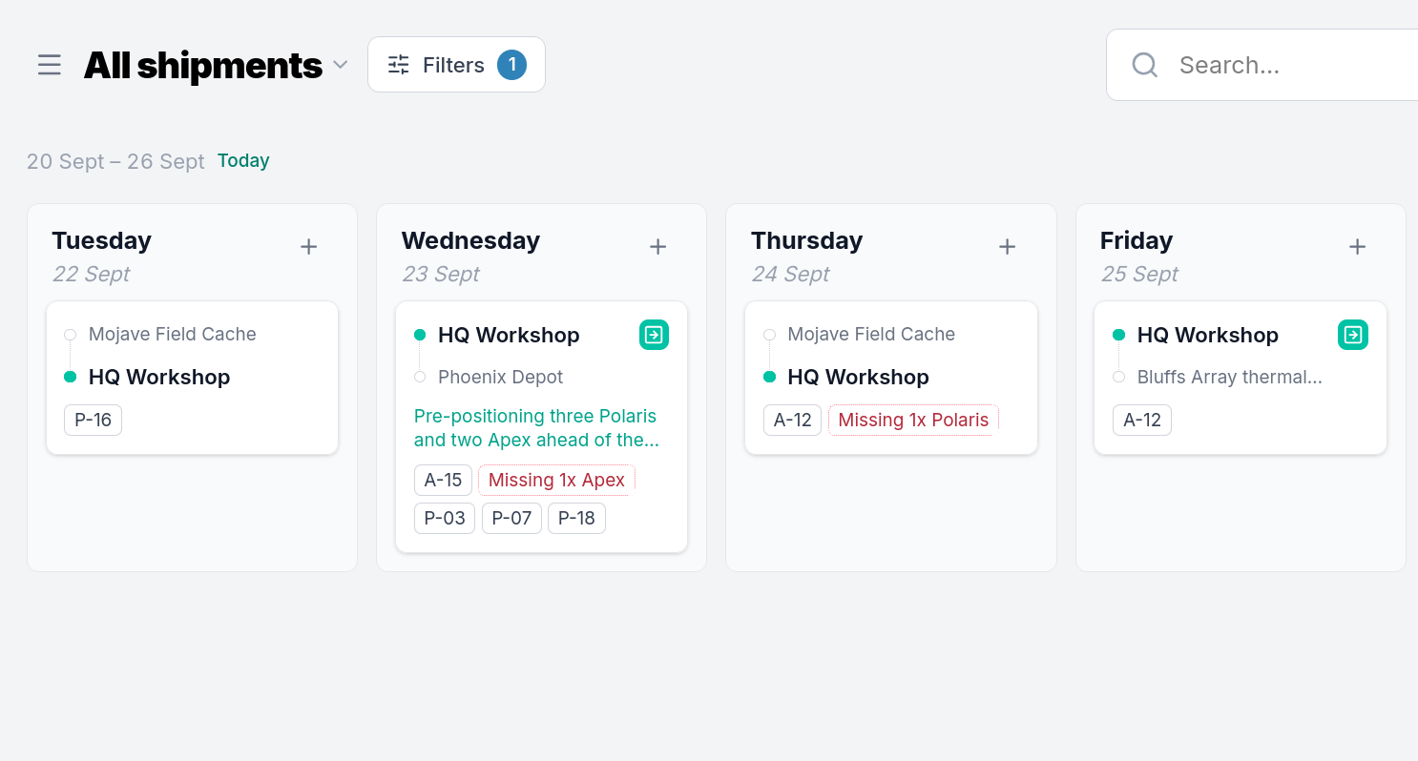Click Mojave Field Cache on Tuesday's card
Screen dimensions: 1418x761
173,335
